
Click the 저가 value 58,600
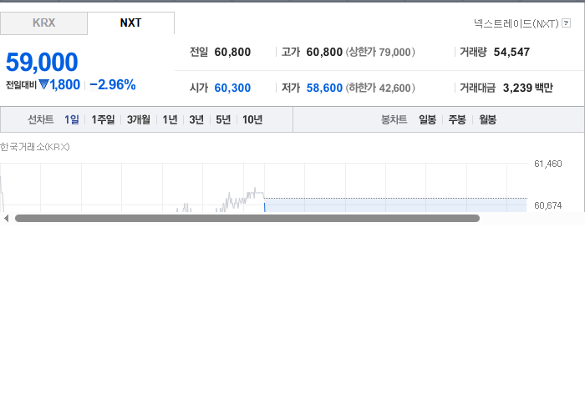324,88
